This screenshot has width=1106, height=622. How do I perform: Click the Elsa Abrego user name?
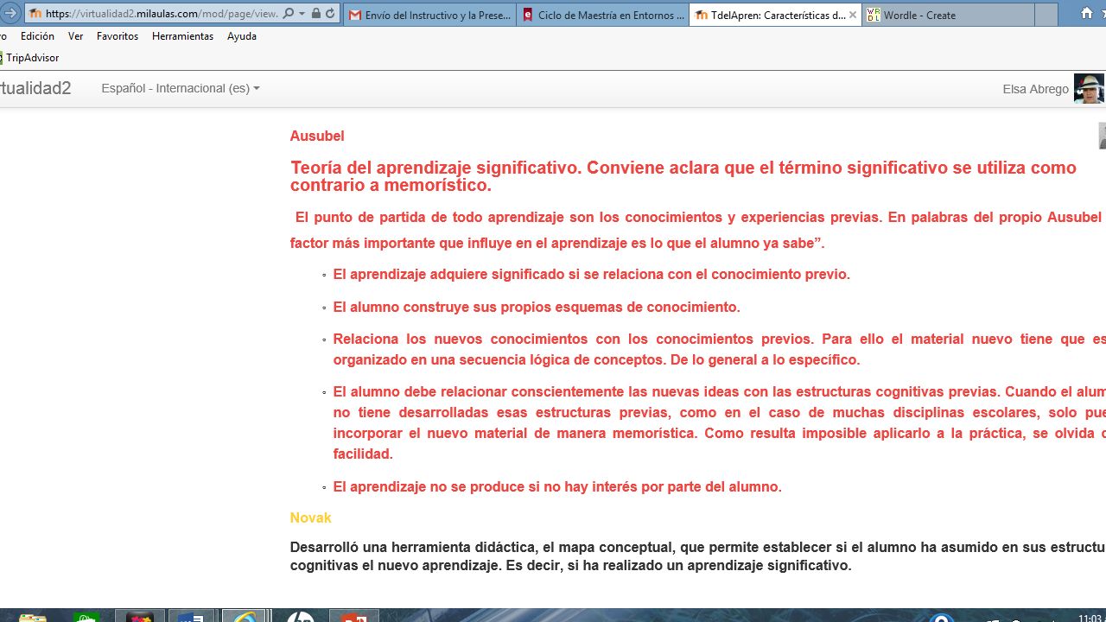tap(1035, 89)
